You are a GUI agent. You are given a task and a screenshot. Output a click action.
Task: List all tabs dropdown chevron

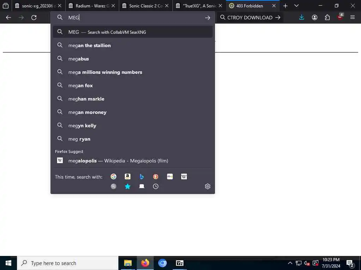(x=296, y=6)
